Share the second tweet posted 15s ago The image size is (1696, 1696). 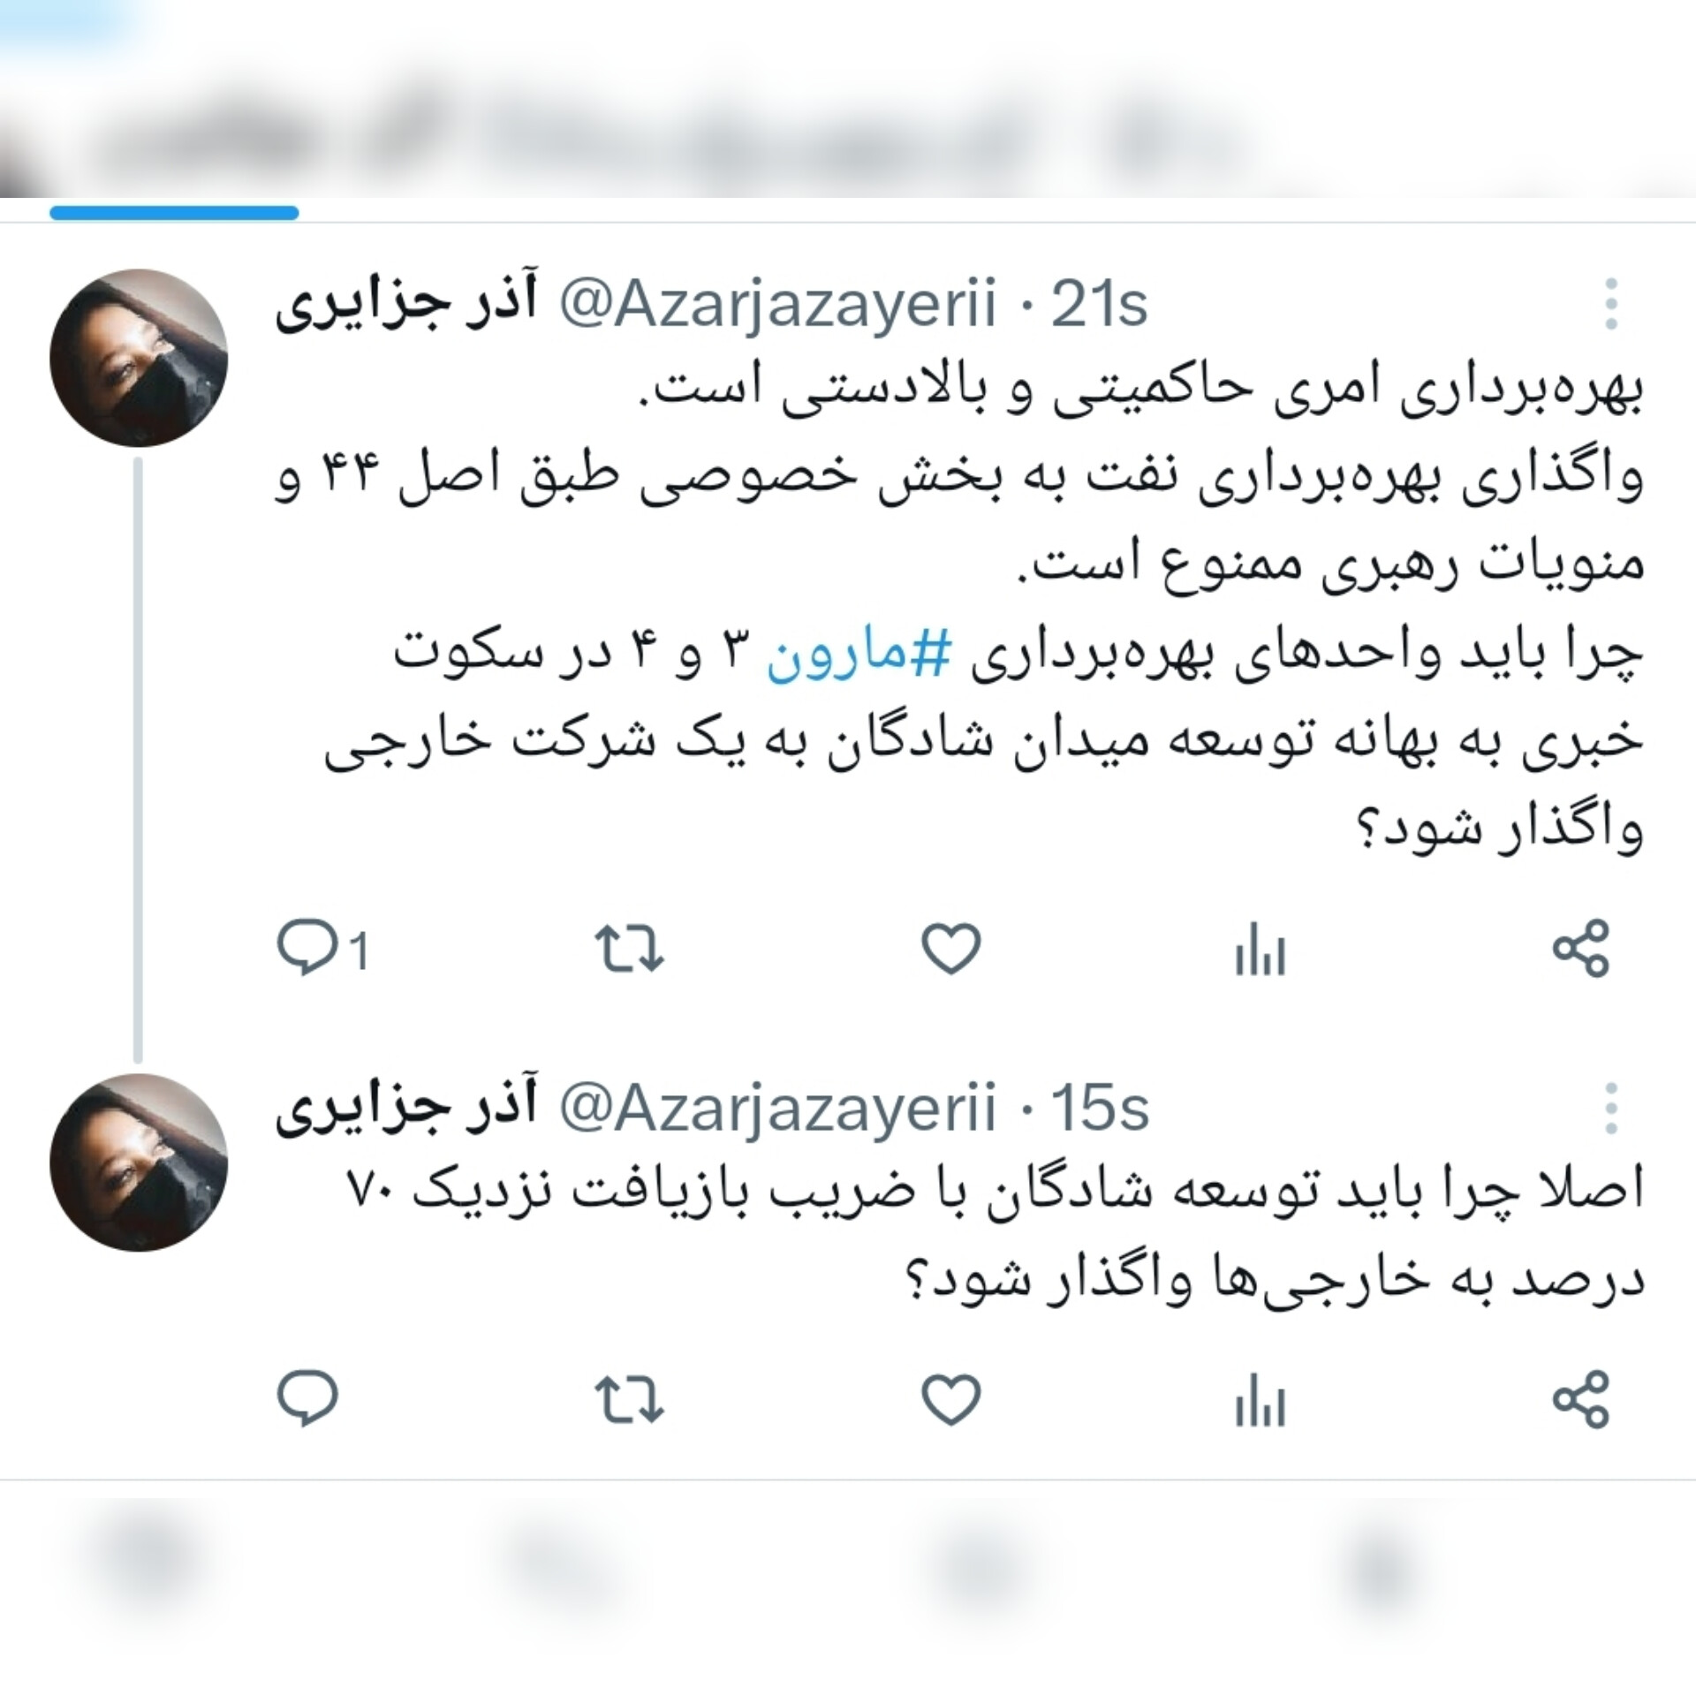[1582, 1400]
